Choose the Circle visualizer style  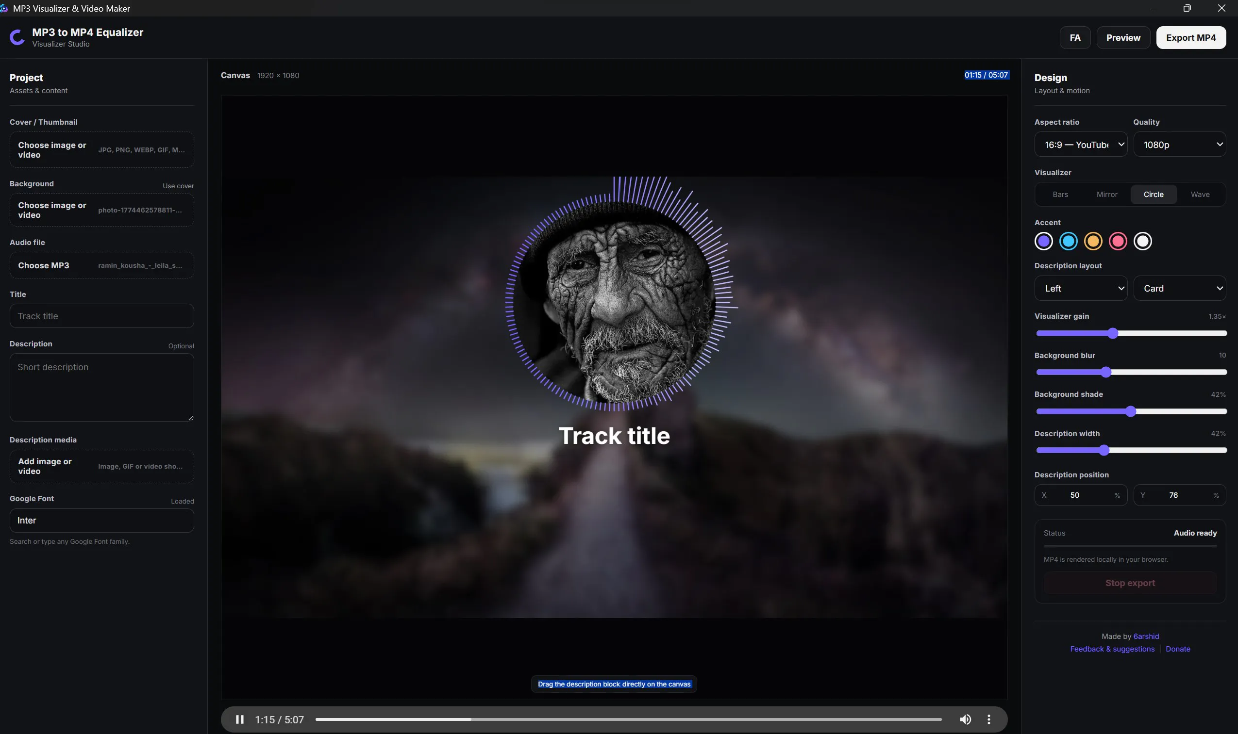[x=1154, y=195]
